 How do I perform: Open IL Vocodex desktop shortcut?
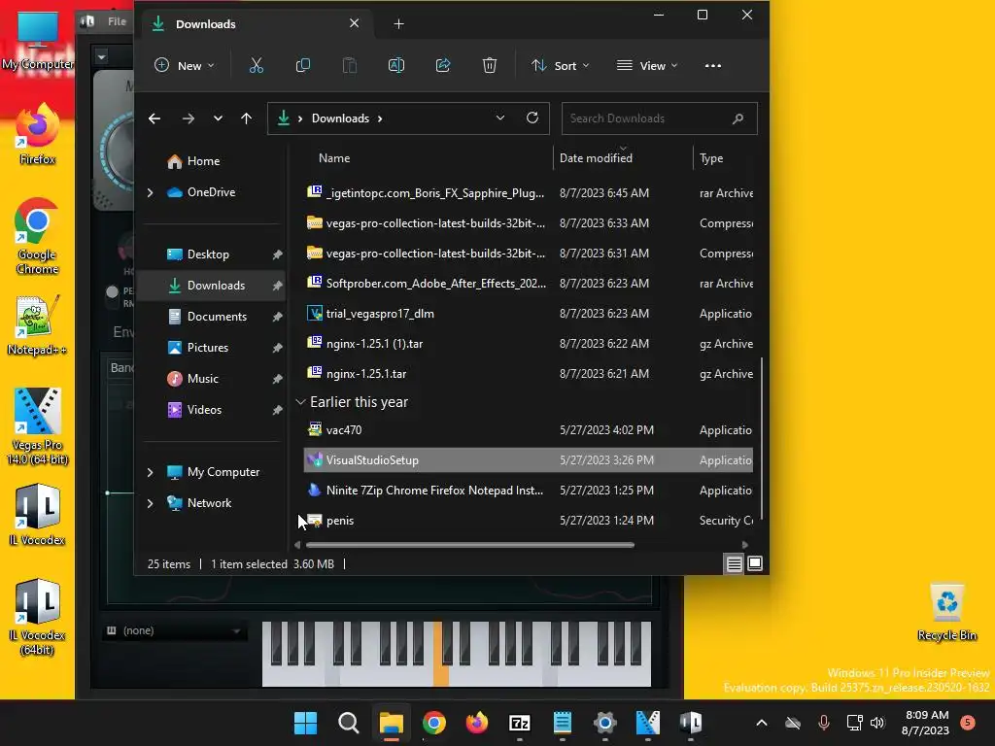38,515
